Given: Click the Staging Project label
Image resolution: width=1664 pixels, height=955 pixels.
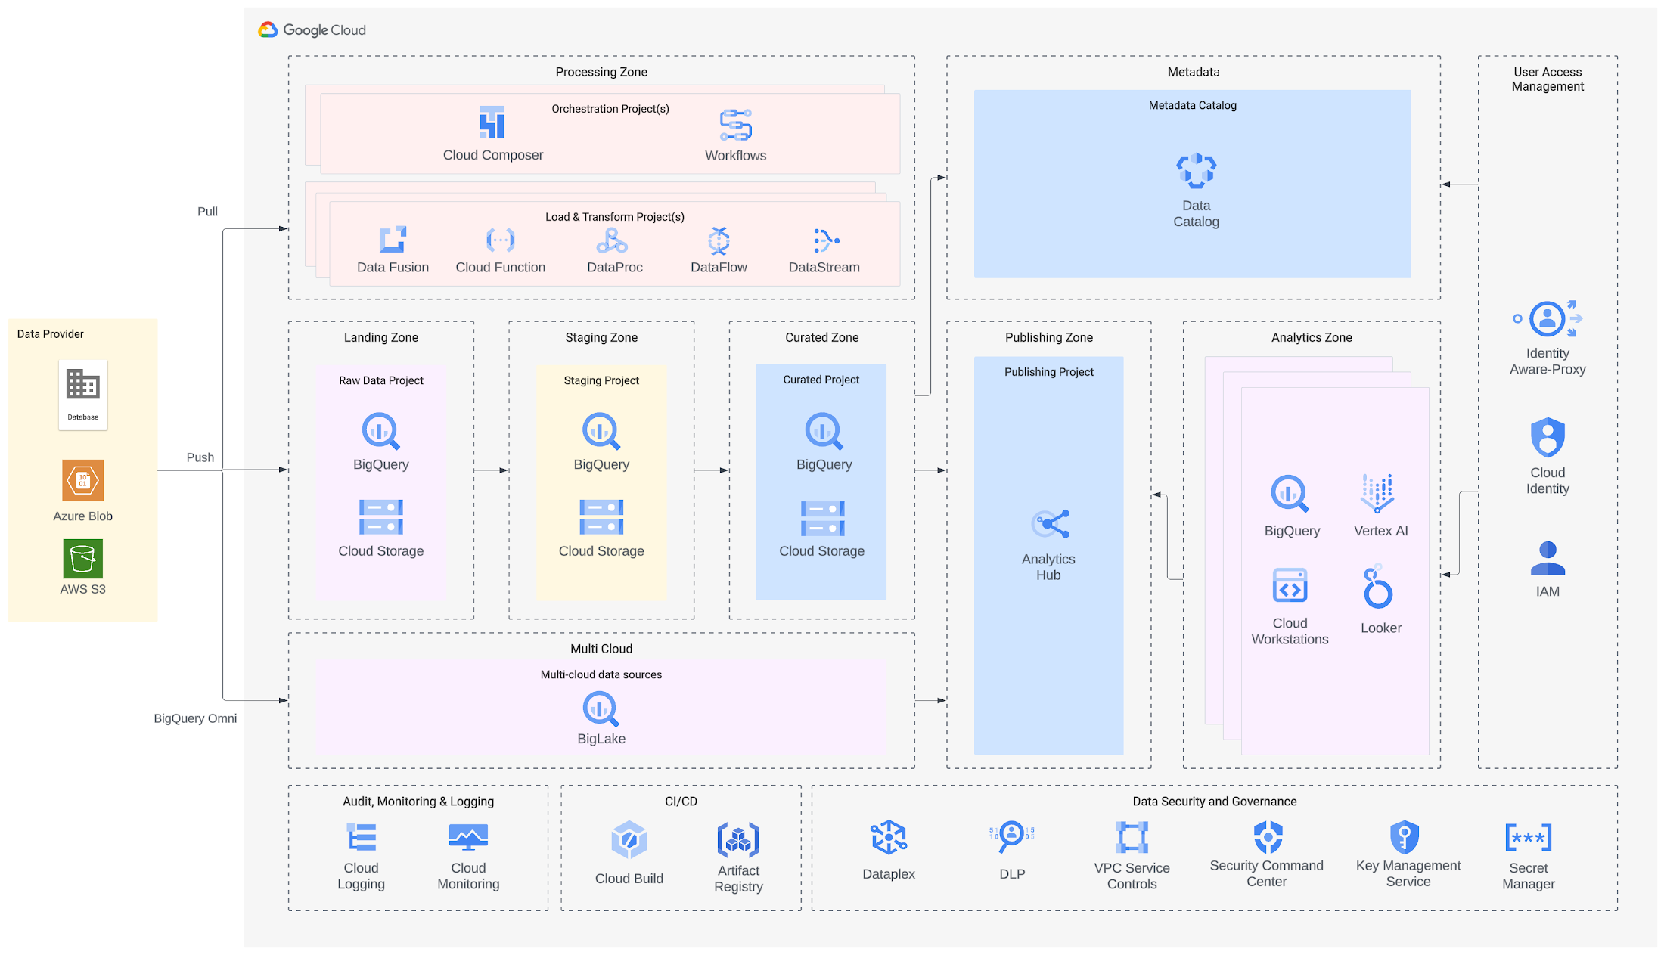Looking at the screenshot, I should coord(601,380).
